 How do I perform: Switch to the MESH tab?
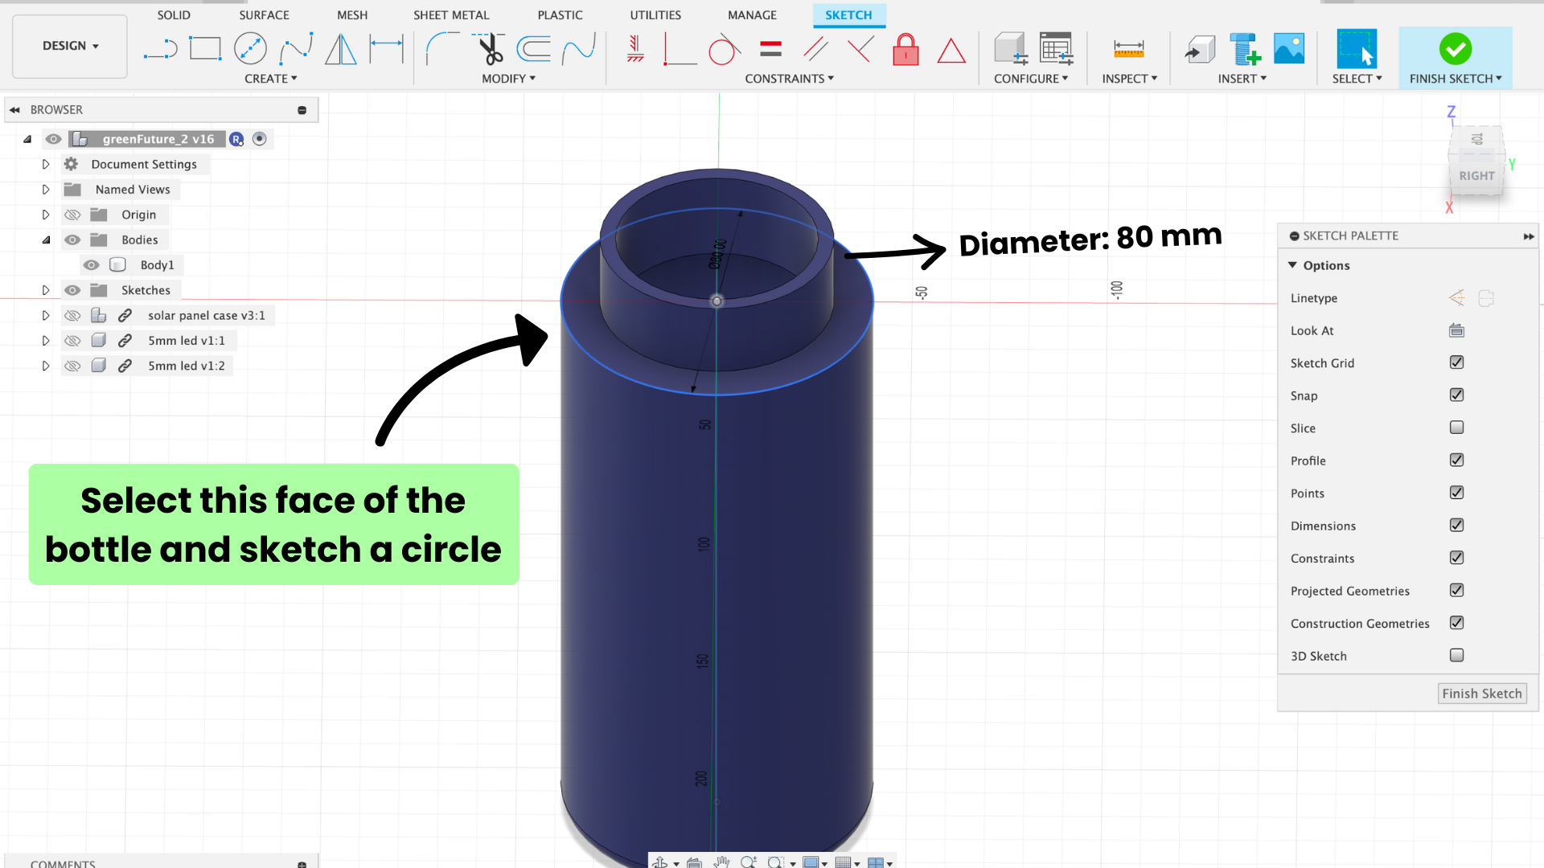352,15
